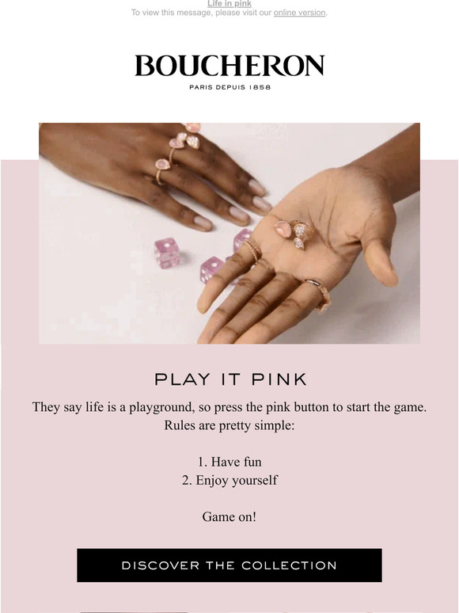459x613 pixels.
Task: Click the beaded ring on the open hand's index finger
Action: (252, 250)
